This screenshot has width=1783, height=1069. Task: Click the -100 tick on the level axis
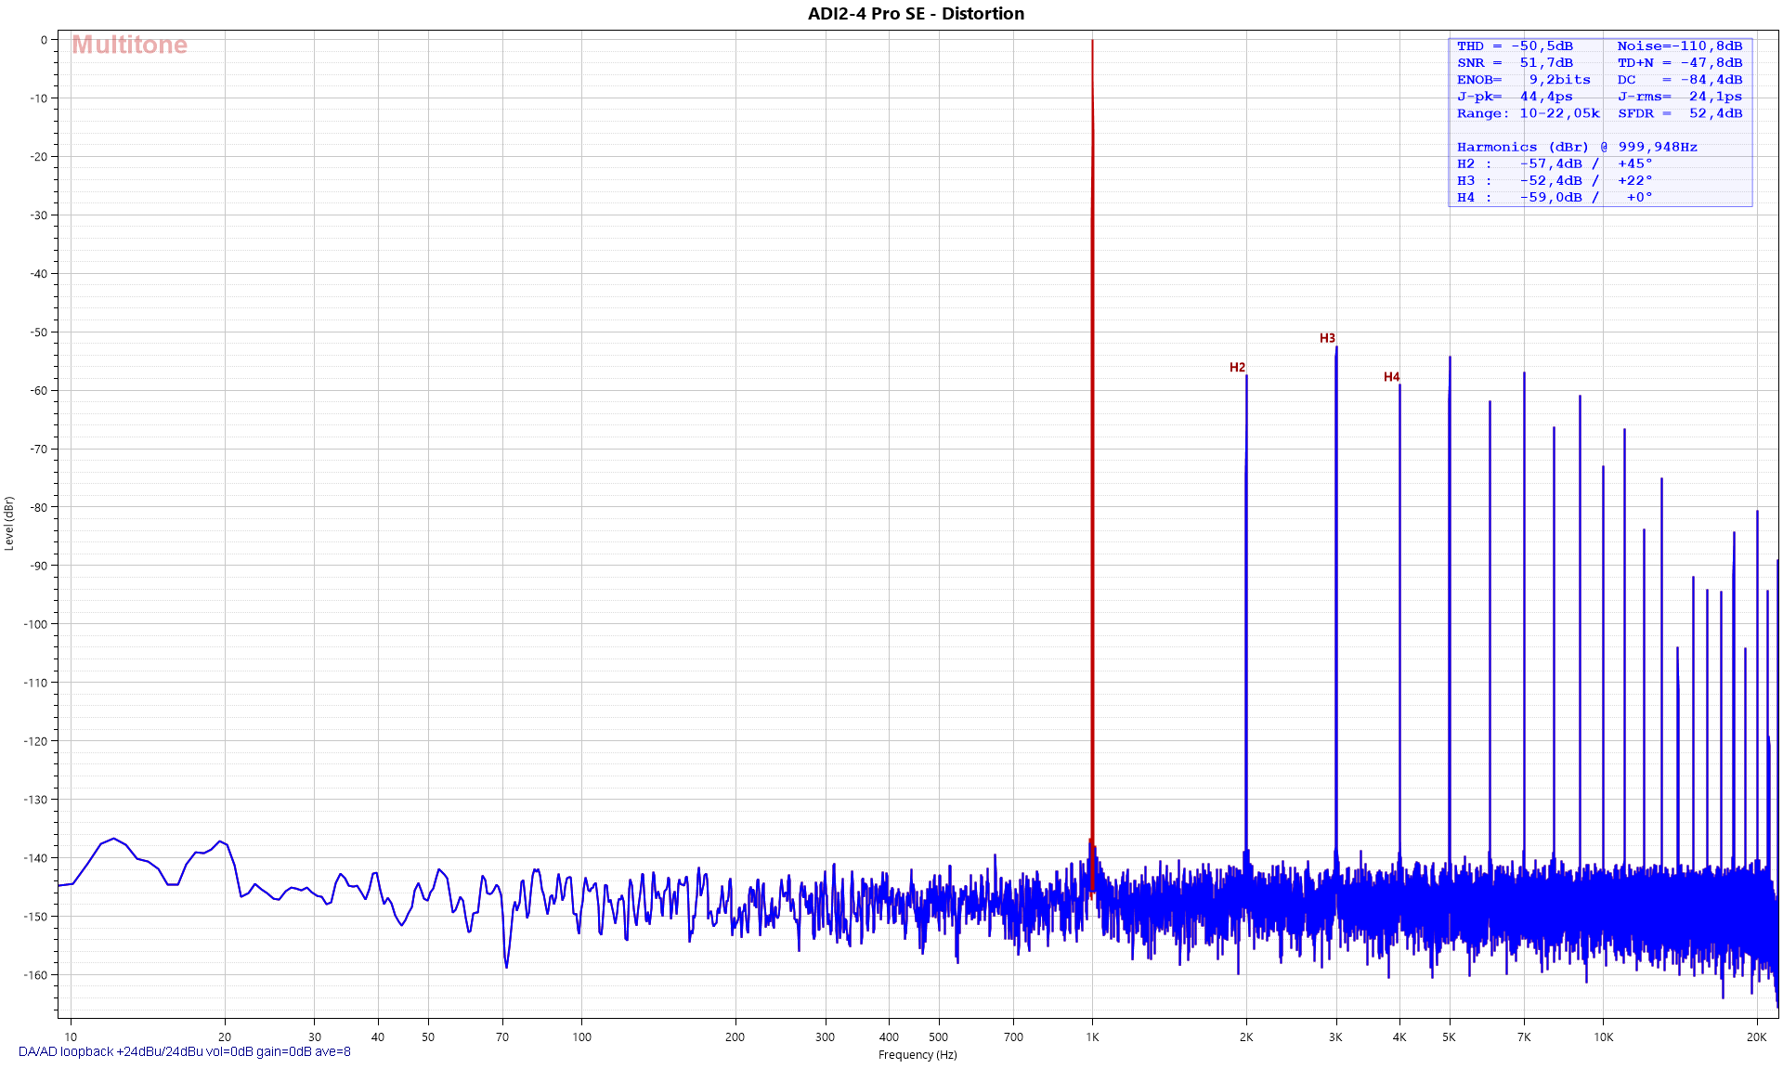coord(34,624)
